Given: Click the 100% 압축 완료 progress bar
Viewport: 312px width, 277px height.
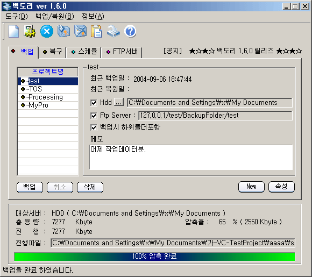Looking at the screenshot, I should (154, 257).
